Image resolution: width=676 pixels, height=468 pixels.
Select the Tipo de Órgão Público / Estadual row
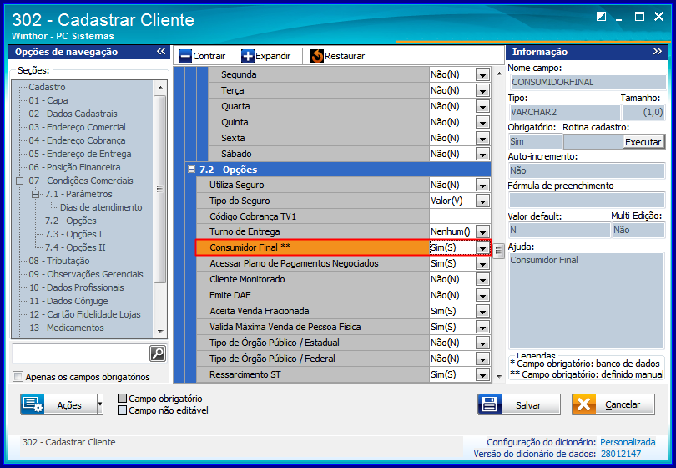click(x=344, y=343)
